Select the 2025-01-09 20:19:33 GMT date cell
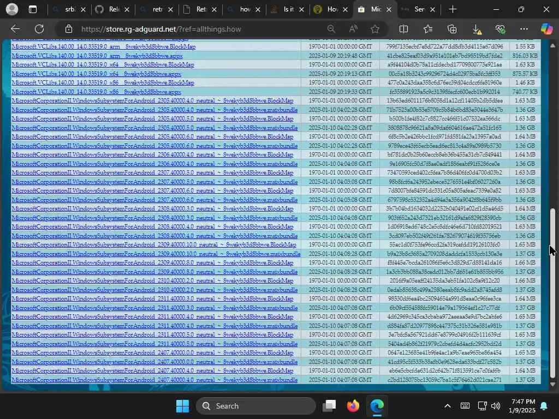 pyautogui.click(x=340, y=92)
